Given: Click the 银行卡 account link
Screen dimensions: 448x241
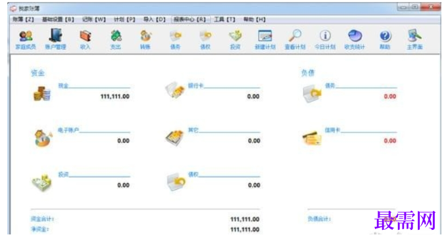Looking at the screenshot, I should pyautogui.click(x=195, y=85).
